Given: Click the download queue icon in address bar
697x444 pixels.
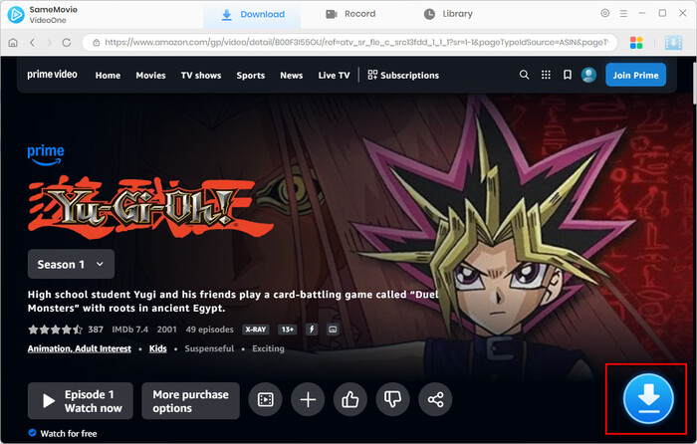Looking at the screenshot, I should pos(673,43).
